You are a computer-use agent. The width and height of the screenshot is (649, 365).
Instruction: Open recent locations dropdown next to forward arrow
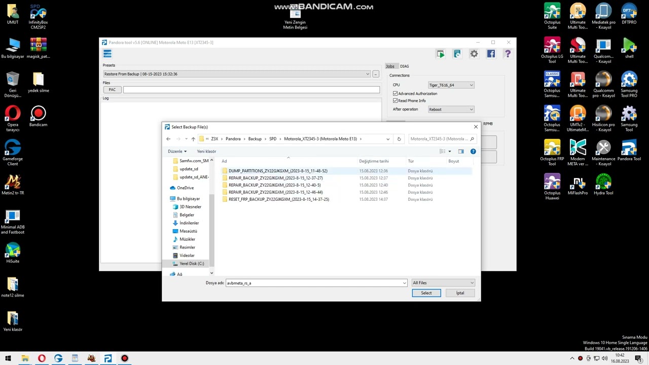186,139
